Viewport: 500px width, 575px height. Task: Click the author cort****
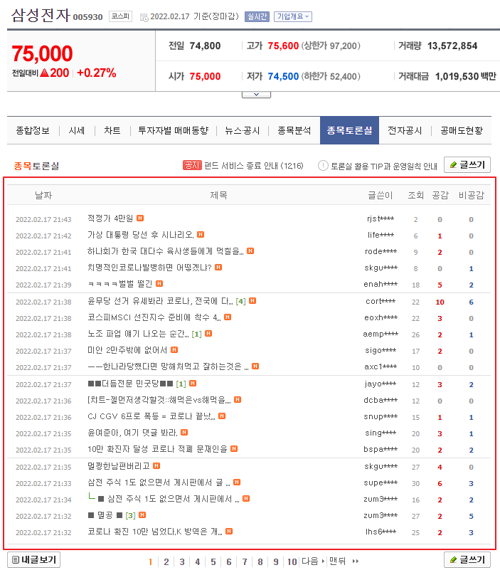[381, 302]
